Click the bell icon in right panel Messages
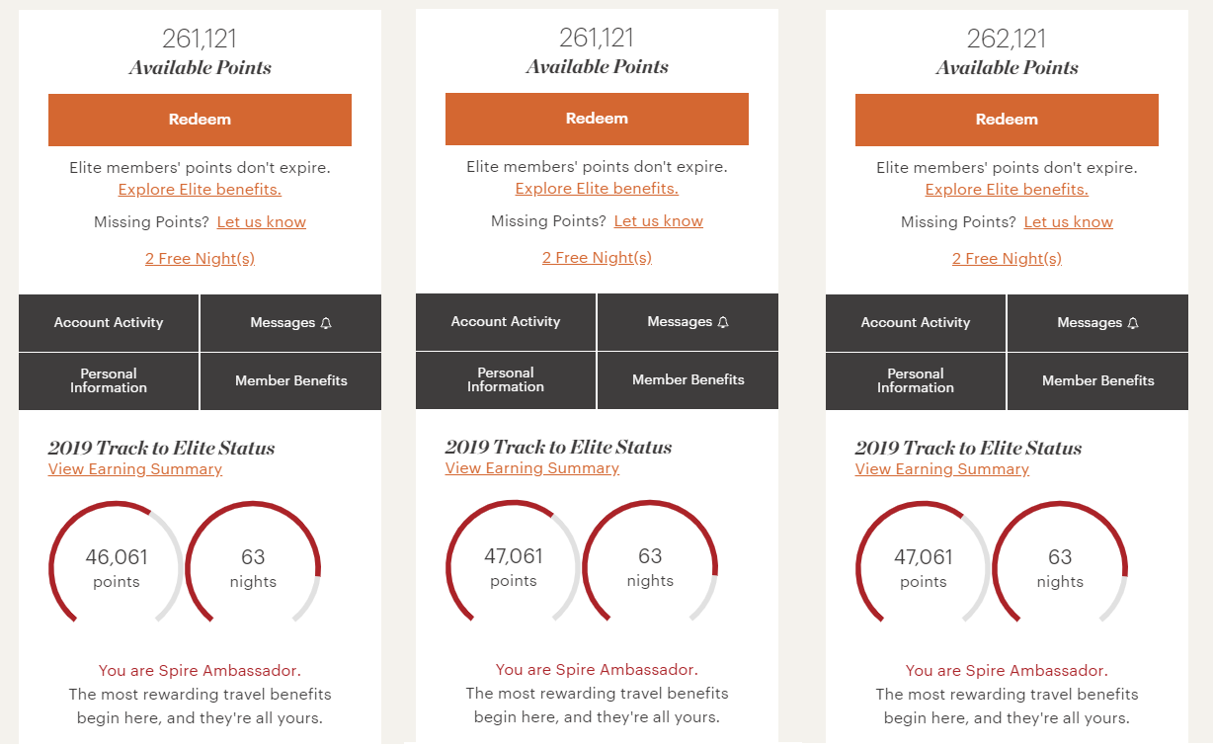The width and height of the screenshot is (1214, 748). 1134,323
